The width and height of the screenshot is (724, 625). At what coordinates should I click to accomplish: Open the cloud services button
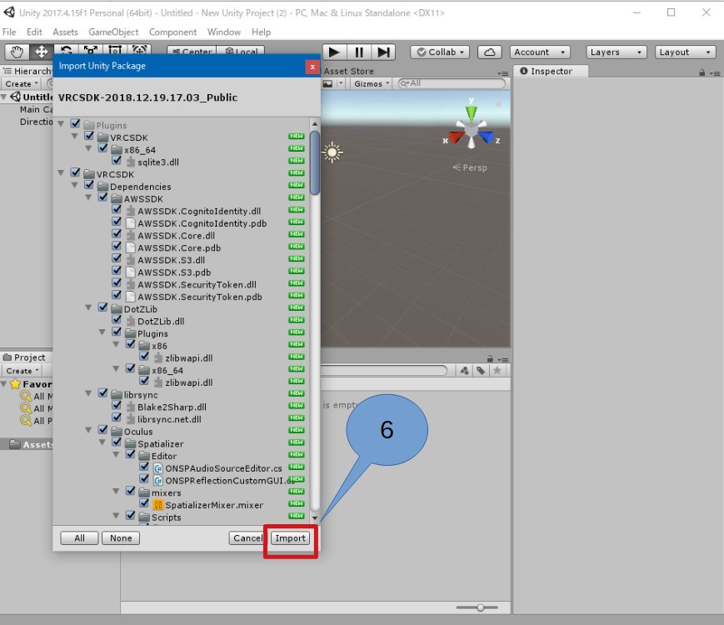click(489, 52)
